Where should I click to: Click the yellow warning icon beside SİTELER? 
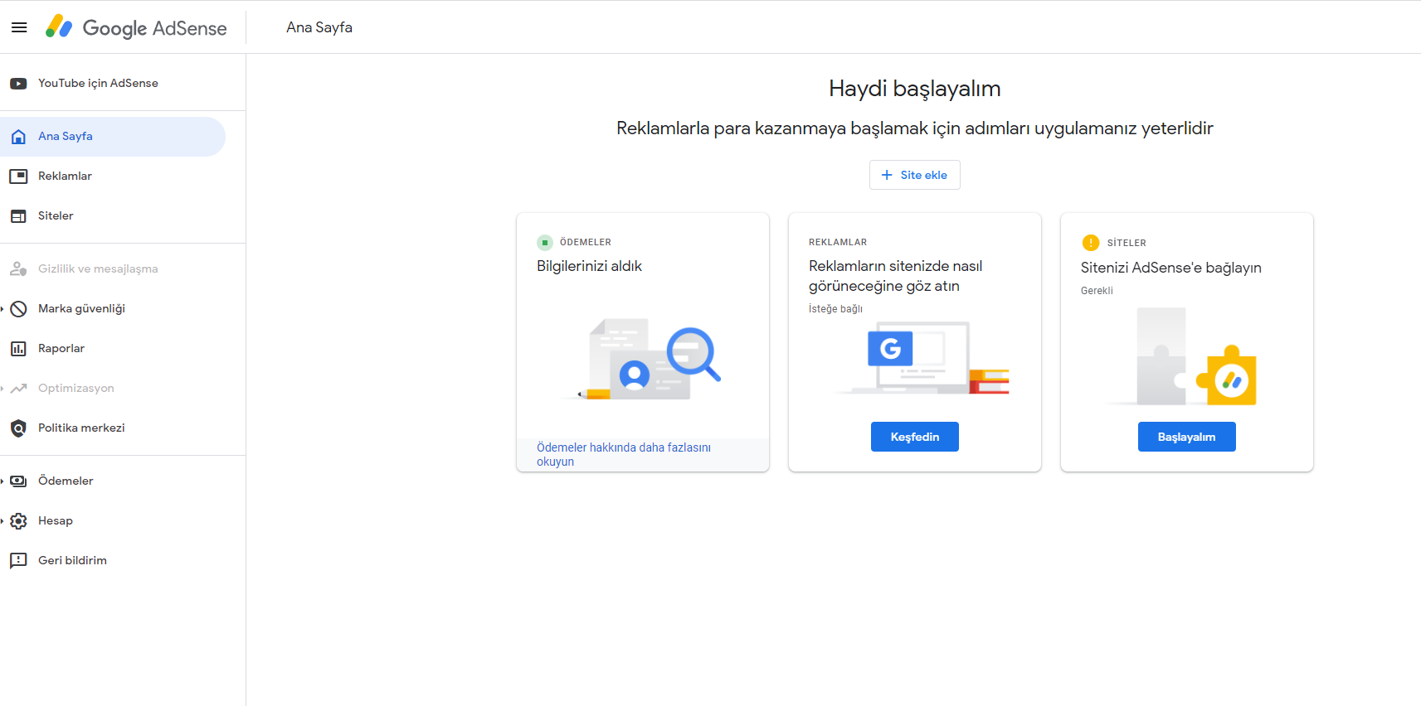pyautogui.click(x=1091, y=243)
